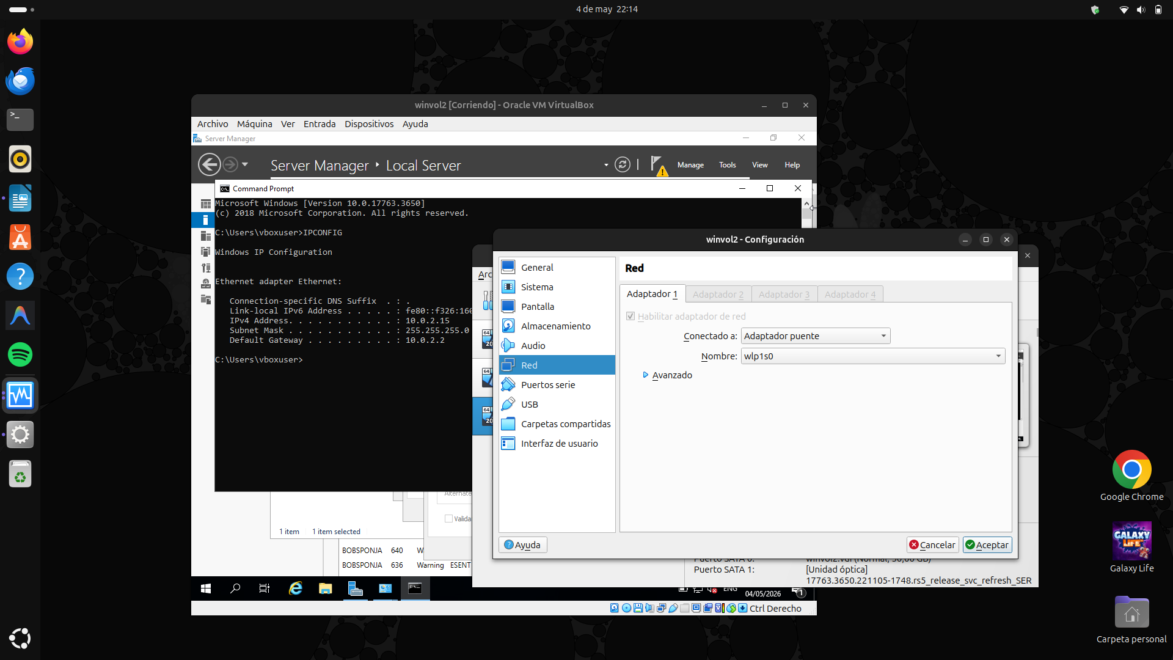Open General settings category

coord(557,267)
